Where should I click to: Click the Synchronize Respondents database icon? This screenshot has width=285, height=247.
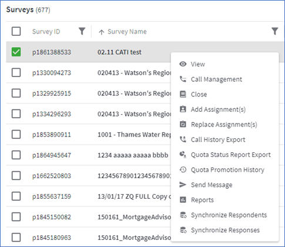[183, 215]
